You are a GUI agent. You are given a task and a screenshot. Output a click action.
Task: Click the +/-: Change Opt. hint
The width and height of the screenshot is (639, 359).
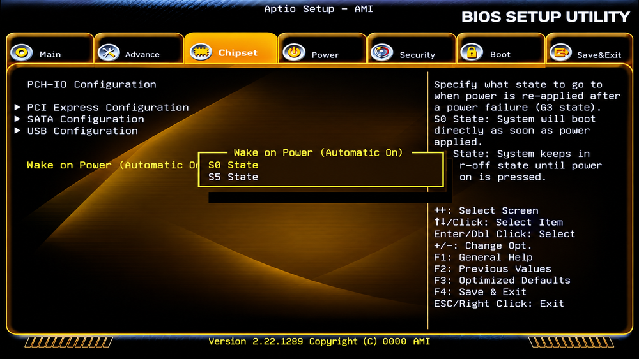click(483, 245)
